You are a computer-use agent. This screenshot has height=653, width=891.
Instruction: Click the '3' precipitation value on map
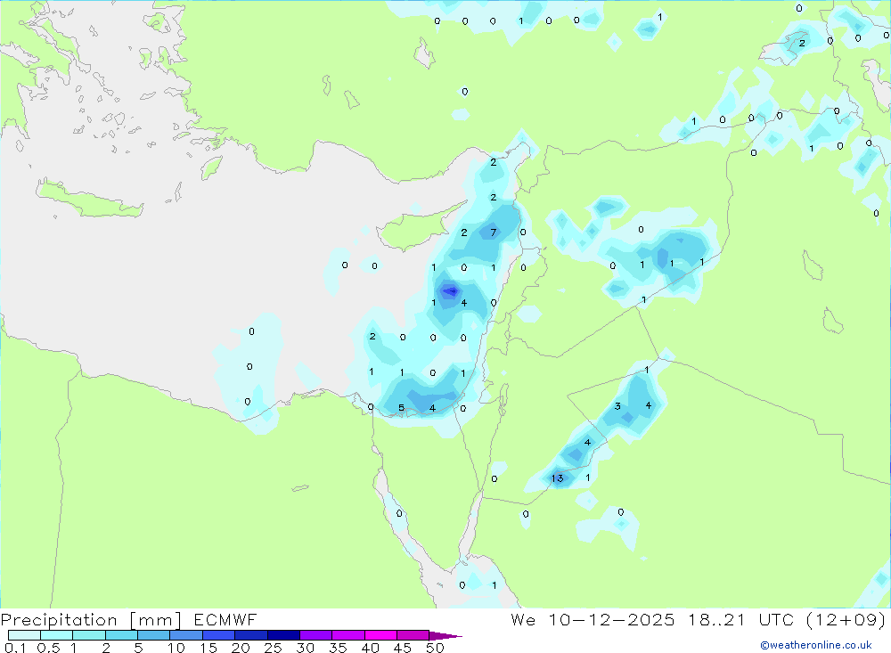(617, 405)
